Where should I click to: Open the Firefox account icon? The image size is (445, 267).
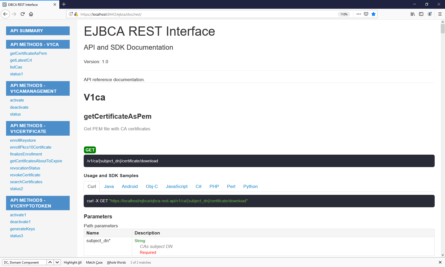coord(430,14)
